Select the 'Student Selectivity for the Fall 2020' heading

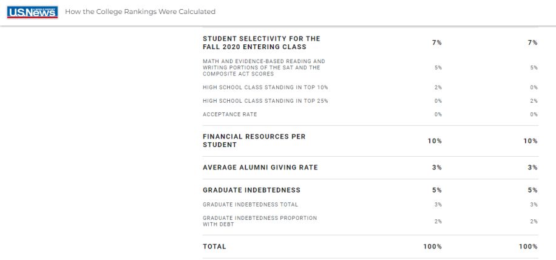pos(262,43)
